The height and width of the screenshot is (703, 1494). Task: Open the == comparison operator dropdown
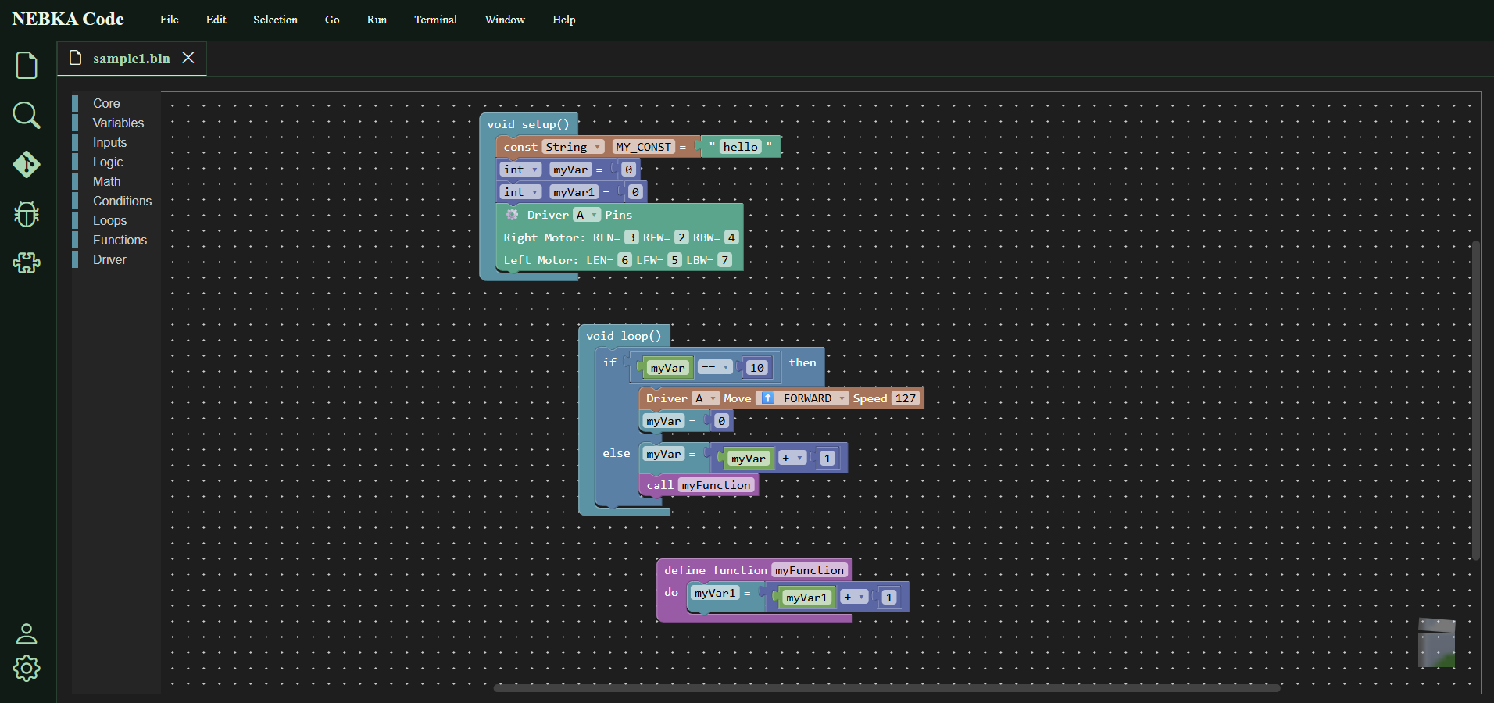725,367
